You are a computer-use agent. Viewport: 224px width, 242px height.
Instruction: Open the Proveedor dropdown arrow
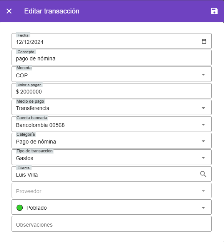click(203, 191)
